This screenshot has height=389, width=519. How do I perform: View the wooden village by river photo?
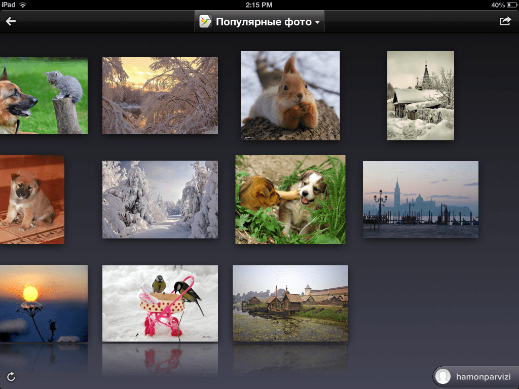(x=290, y=303)
